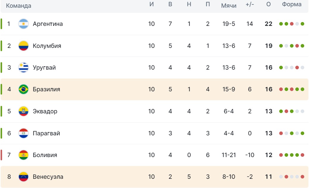Image resolution: width=309 pixels, height=188 pixels.
Task: Click Argentina's red loss form dot
Action: click(292, 24)
